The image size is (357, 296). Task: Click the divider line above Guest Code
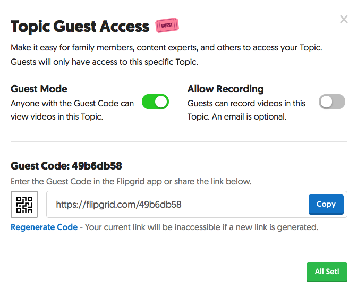[x=178, y=141]
